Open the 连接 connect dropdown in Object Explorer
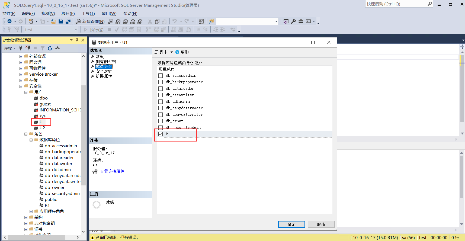This screenshot has height=241, width=465. [x=10, y=48]
